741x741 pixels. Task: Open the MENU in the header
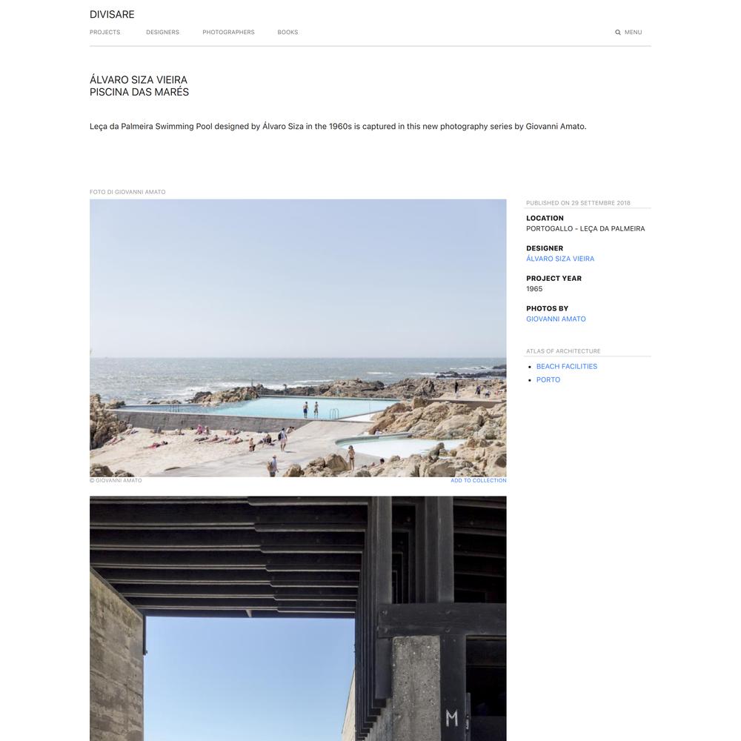pos(633,32)
